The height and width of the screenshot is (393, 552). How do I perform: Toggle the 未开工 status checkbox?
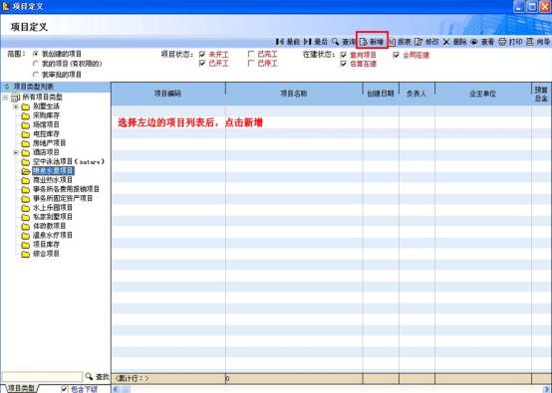click(202, 55)
